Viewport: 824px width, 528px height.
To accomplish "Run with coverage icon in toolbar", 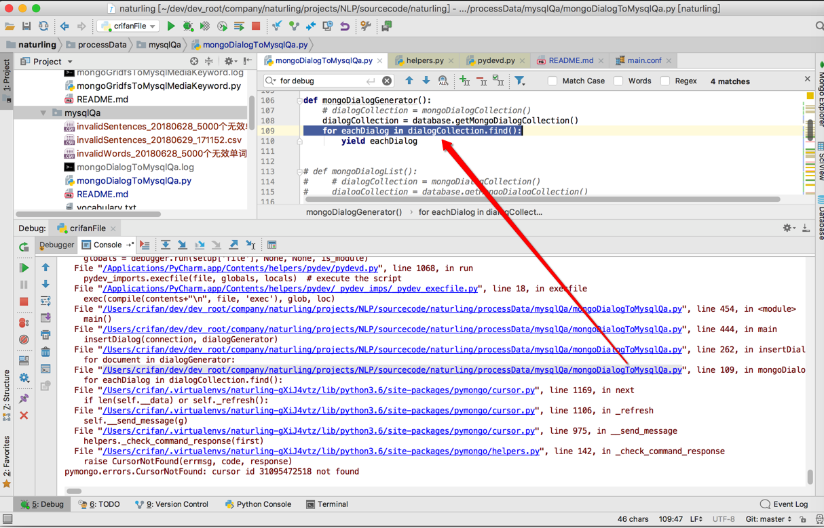I will pos(205,26).
